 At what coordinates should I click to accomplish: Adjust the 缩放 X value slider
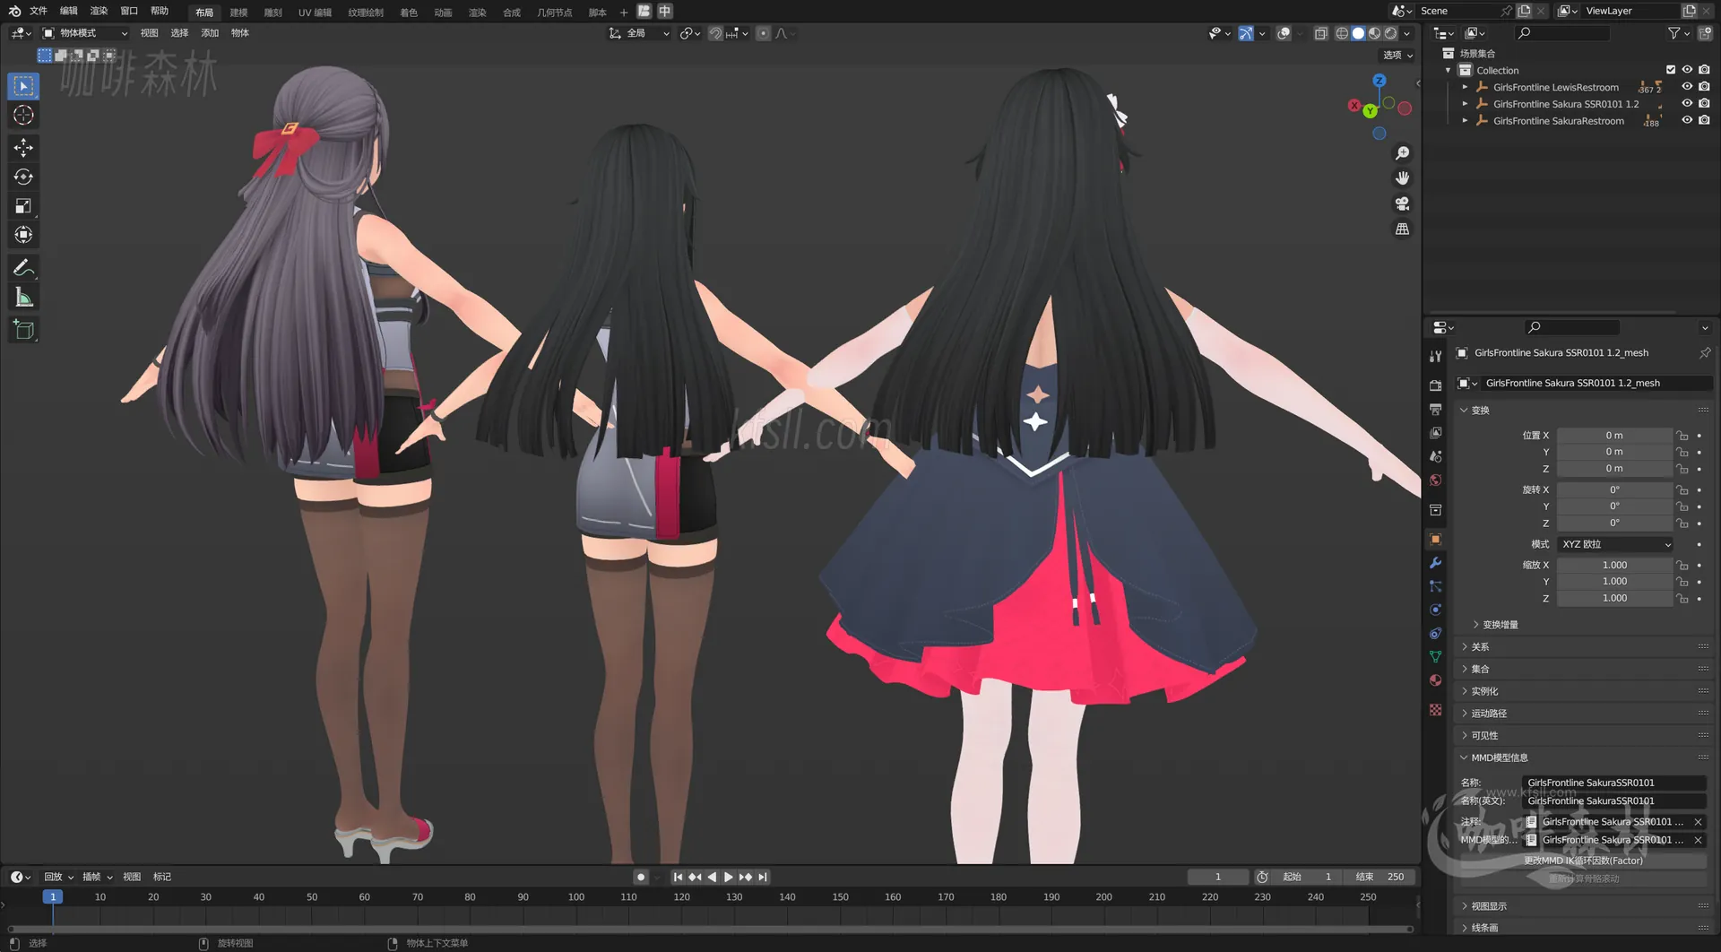(x=1613, y=565)
